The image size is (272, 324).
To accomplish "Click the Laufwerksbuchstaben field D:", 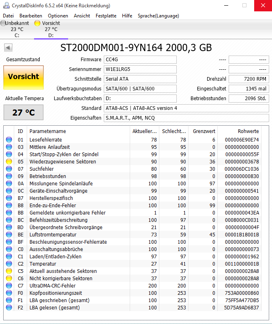I will pyautogui.click(x=140, y=99).
